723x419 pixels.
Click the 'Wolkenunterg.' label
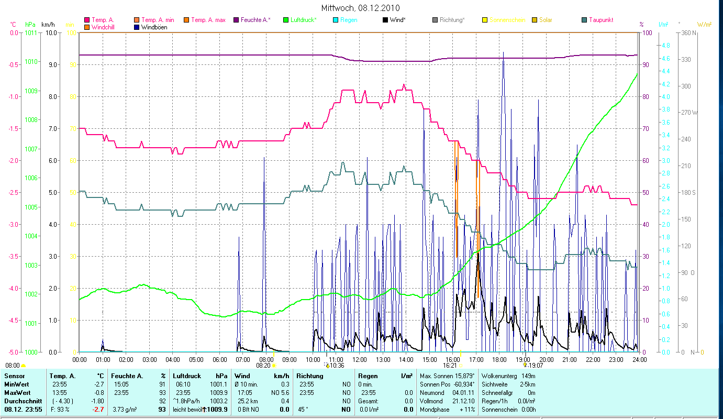pyautogui.click(x=499, y=376)
